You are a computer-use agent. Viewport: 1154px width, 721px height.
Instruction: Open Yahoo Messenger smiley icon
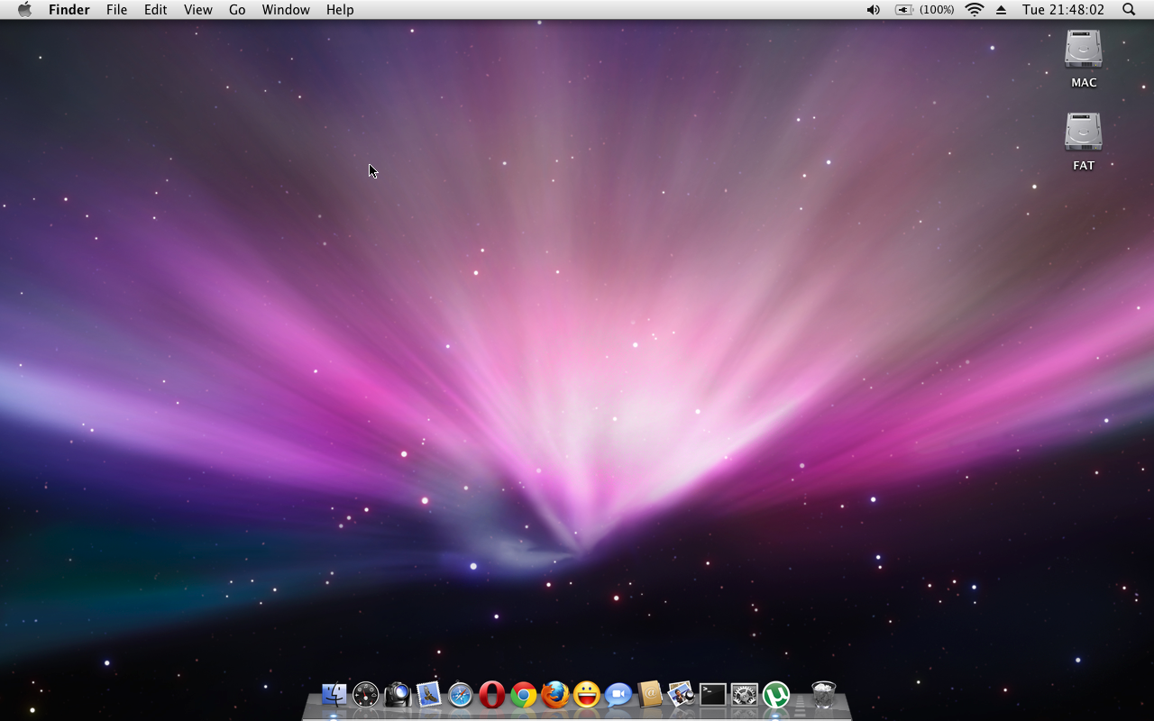[x=587, y=695]
